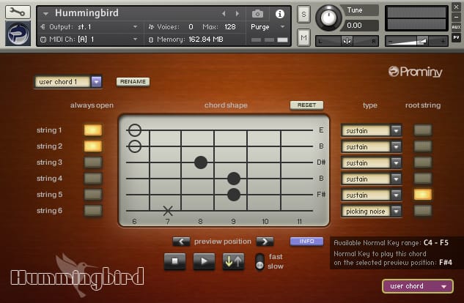
Task: Flip the fast/slow strum speed switch
Action: pos(259,262)
